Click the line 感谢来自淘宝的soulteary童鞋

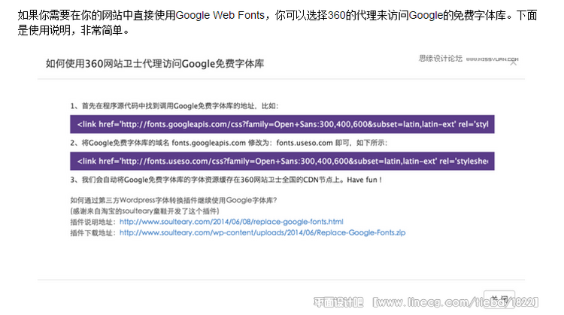coord(144,211)
